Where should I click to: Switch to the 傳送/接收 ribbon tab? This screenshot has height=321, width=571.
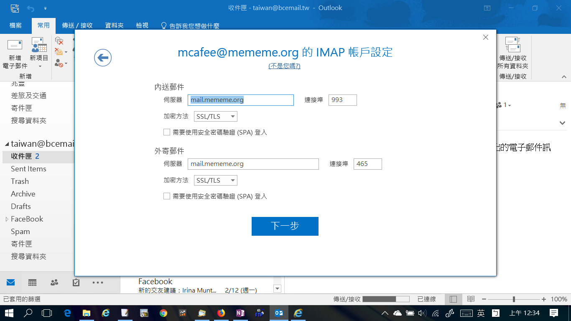tap(77, 25)
